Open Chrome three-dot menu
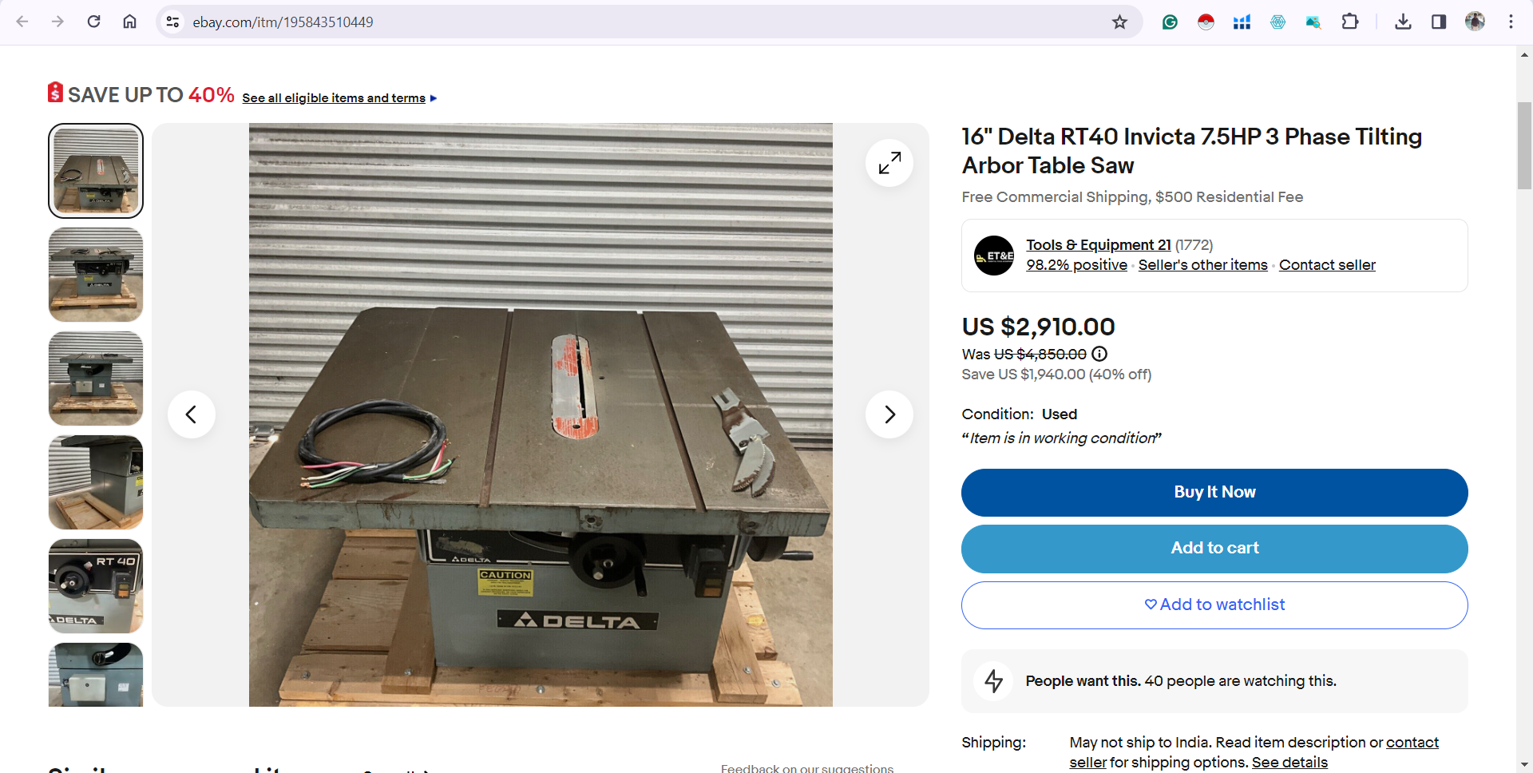Viewport: 1533px width, 773px height. 1511,22
